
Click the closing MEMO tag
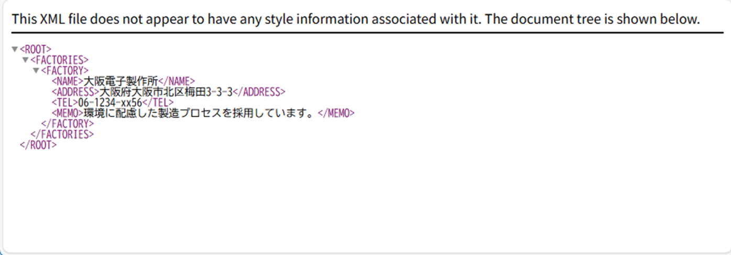pyautogui.click(x=336, y=113)
